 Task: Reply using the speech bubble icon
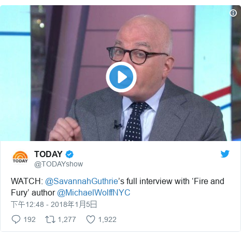16,219
